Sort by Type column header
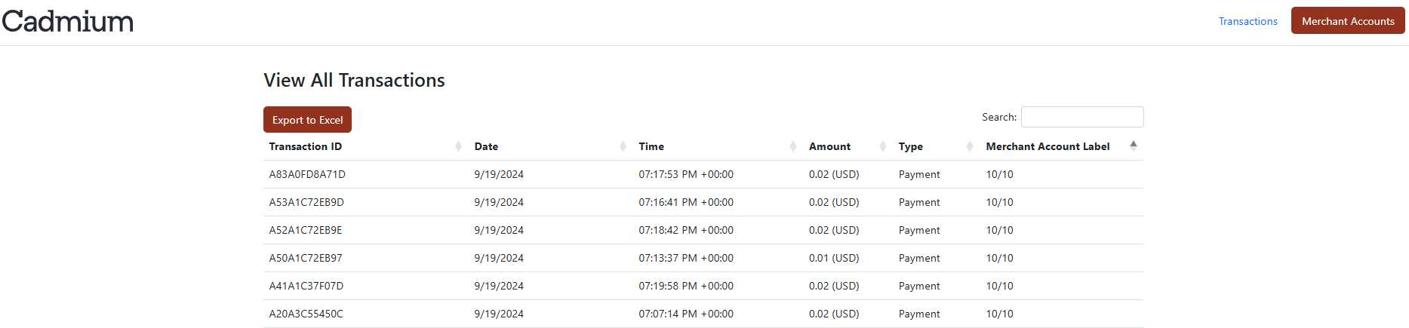The width and height of the screenshot is (1409, 328). click(x=936, y=146)
